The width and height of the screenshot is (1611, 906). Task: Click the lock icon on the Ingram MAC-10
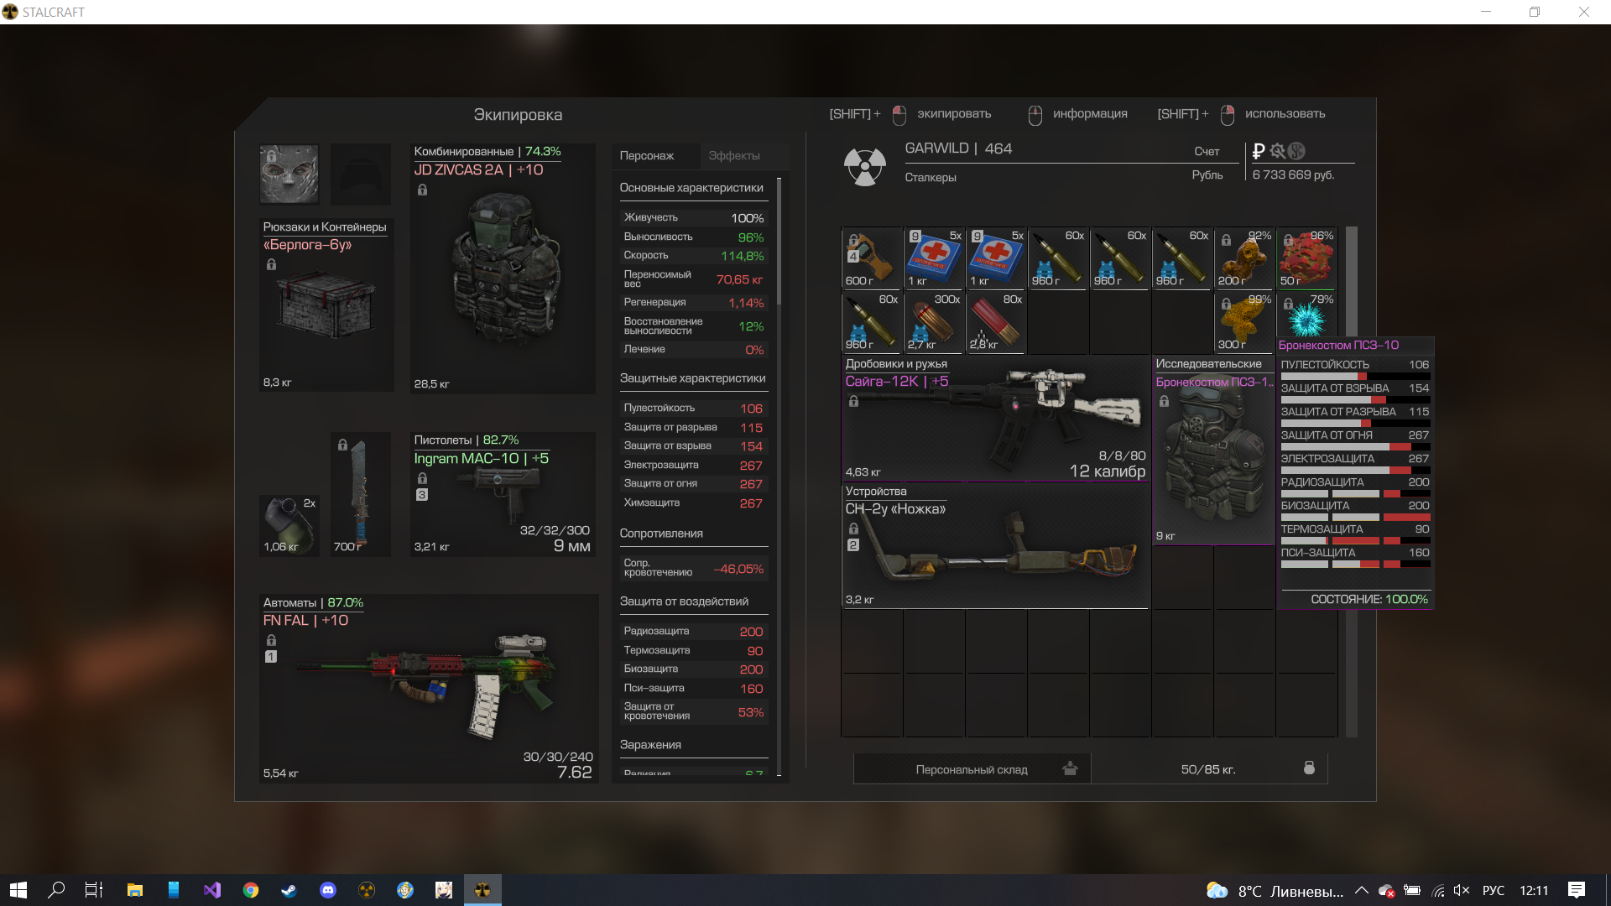422,478
